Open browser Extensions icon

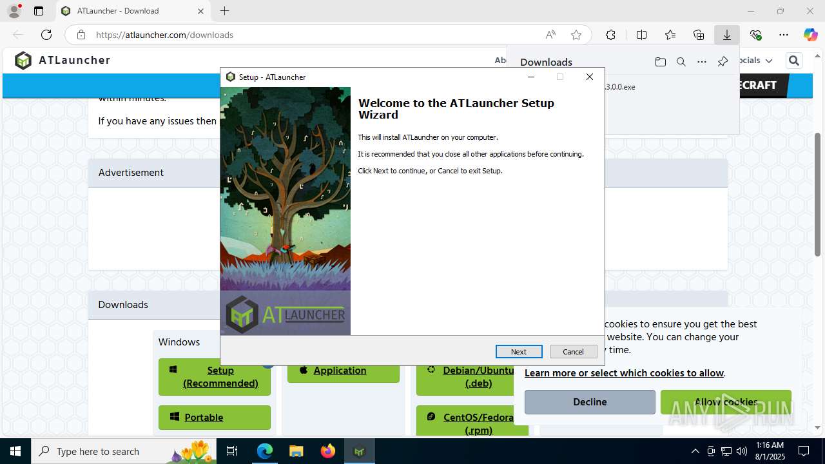coord(610,35)
